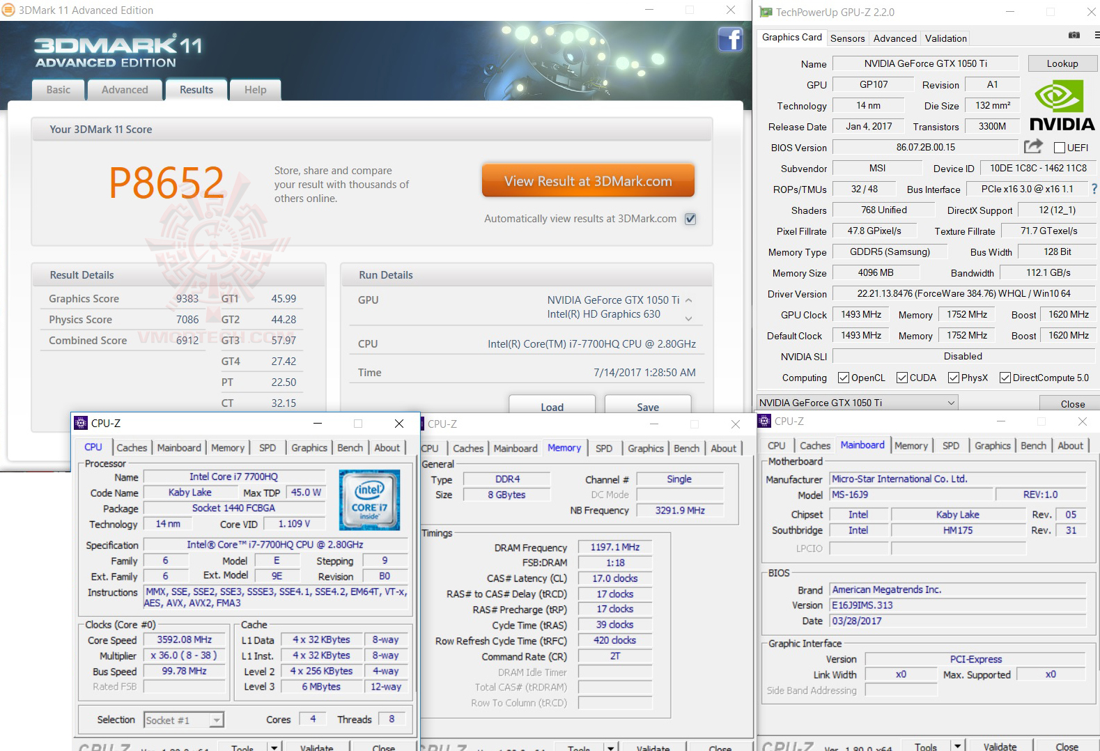Click the run Time value 7/14/2017 1:28:50 AM
Viewport: 1100px width, 751px height.
(644, 373)
